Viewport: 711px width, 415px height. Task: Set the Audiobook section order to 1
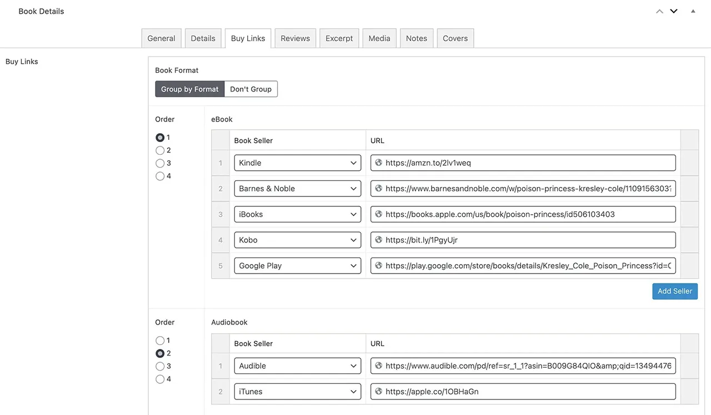click(x=160, y=340)
